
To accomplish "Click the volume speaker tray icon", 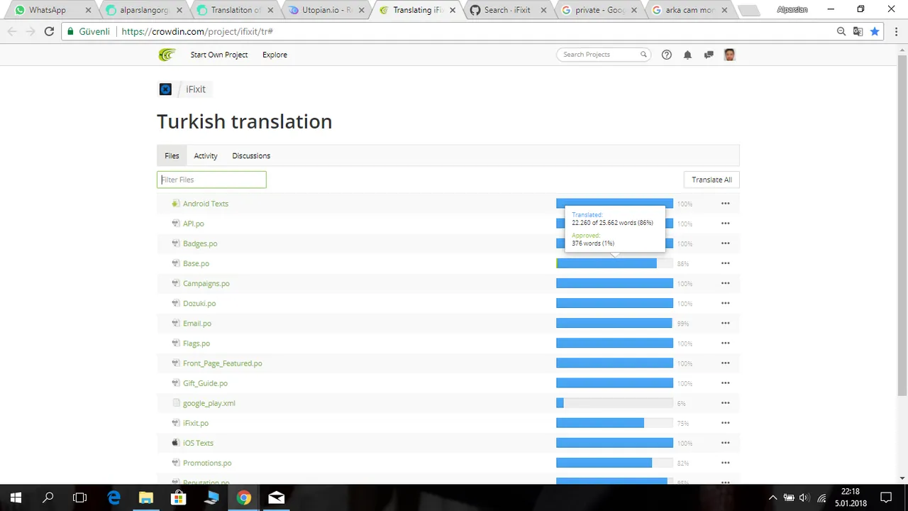I will pyautogui.click(x=804, y=498).
